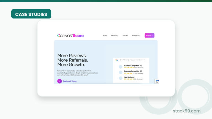Click the (250 Reviews) count
Viewport: 212px width, 119px height.
[139, 68]
